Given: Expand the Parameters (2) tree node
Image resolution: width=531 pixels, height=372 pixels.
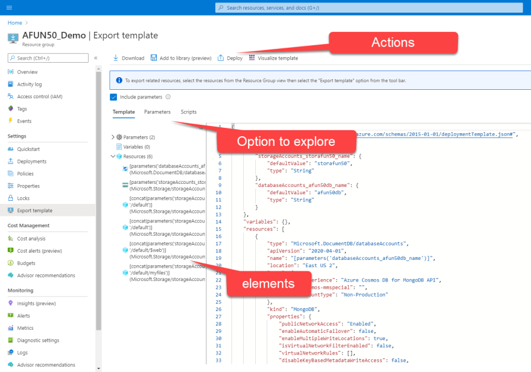Looking at the screenshot, I should click(113, 137).
